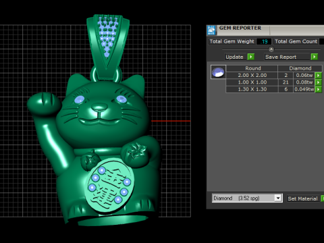Viewport: 324px width, 243px height.
Task: Click the 0.06tw weight cell
Action: pyautogui.click(x=304, y=76)
